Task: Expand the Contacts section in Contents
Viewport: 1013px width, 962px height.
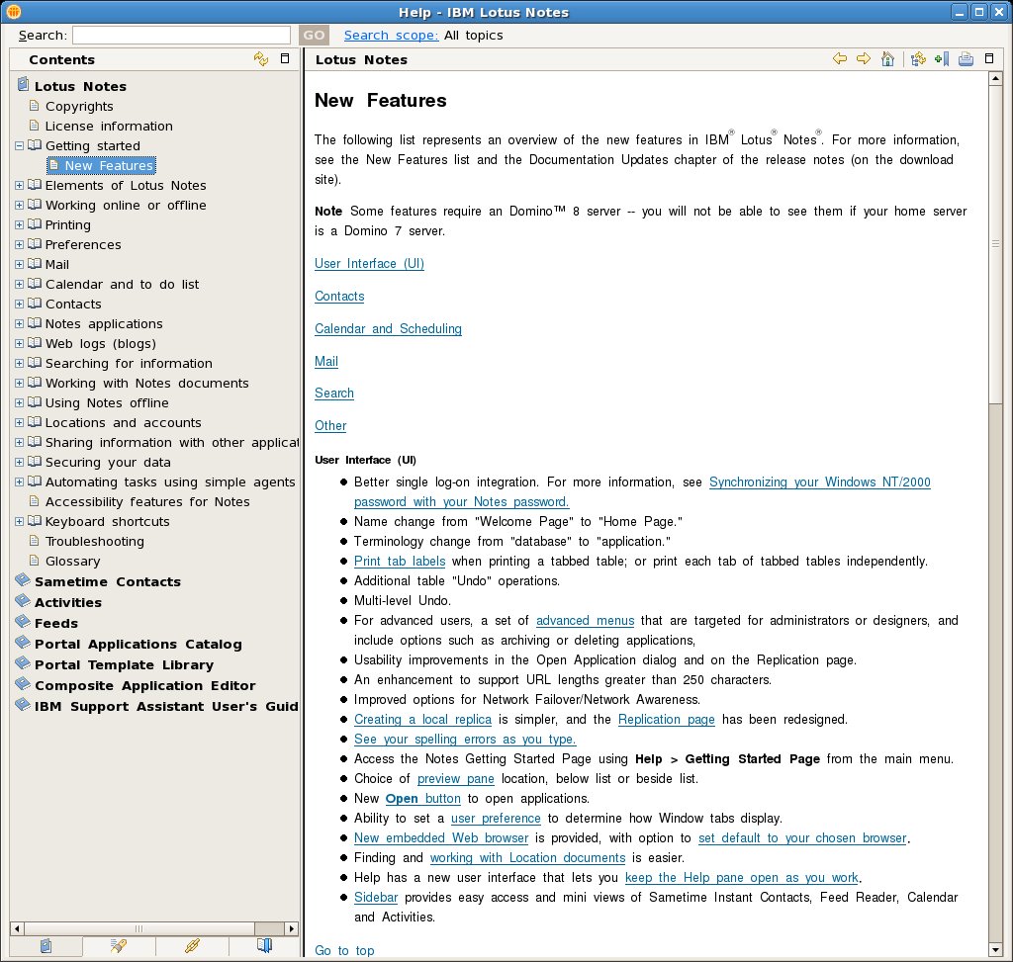Action: point(20,305)
